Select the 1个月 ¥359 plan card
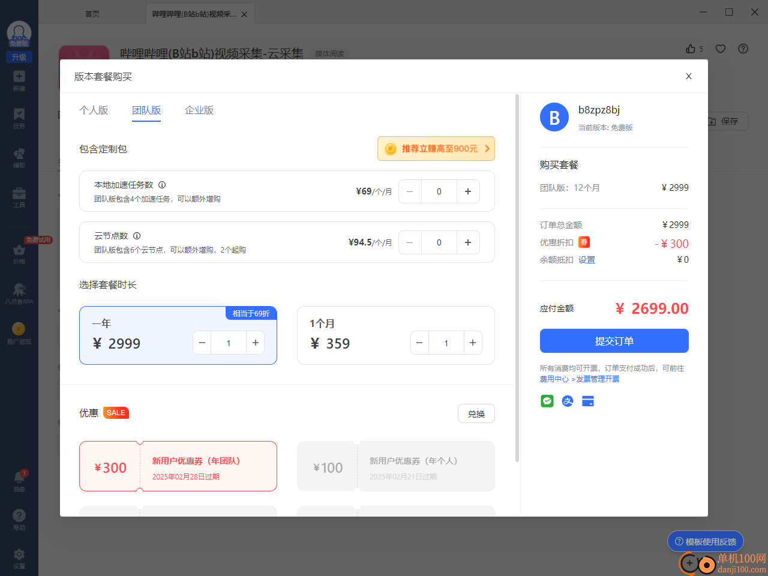 (x=396, y=335)
